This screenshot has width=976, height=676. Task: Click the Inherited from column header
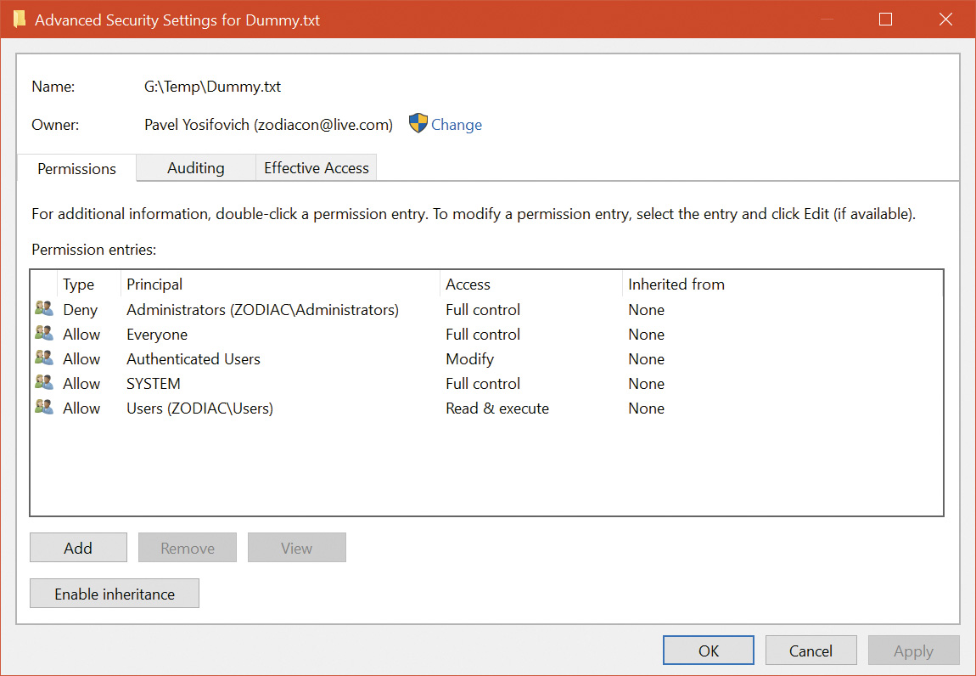[x=781, y=284]
